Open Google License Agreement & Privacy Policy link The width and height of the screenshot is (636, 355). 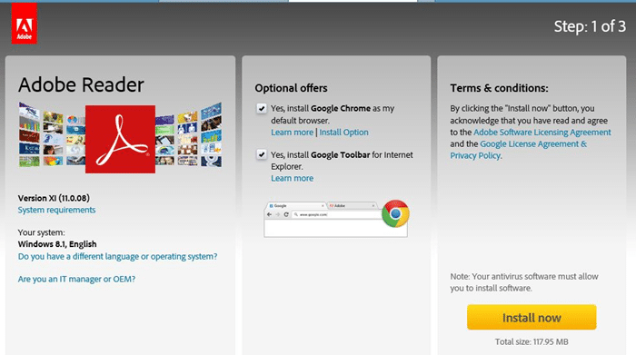pos(519,150)
